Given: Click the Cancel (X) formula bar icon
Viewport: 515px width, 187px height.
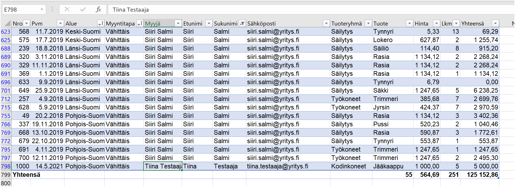Looking at the screenshot, I should pos(67,10).
